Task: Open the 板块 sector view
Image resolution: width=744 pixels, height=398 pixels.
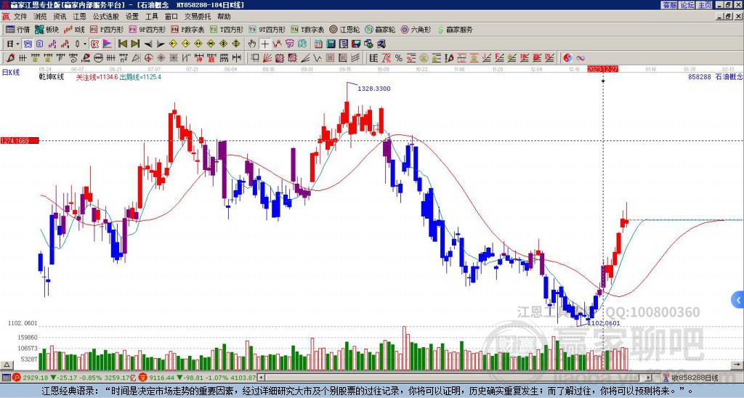Action: [x=46, y=29]
